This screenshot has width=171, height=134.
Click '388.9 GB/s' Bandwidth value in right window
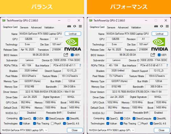point(156,87)
